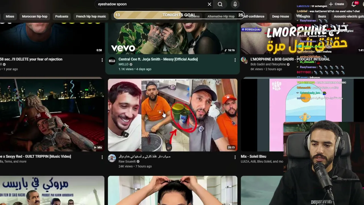
Task: Play the 0:58 fear of rejection thumbnail
Action: (52, 38)
